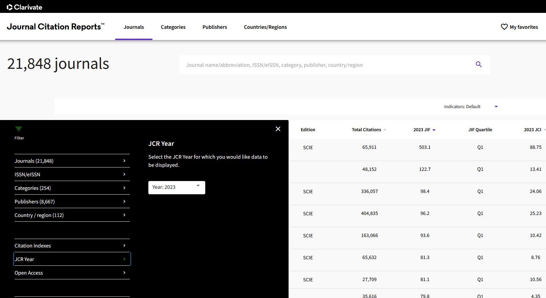This screenshot has width=546, height=298.
Task: Expand the Citation Indexes filter
Action: (72, 245)
